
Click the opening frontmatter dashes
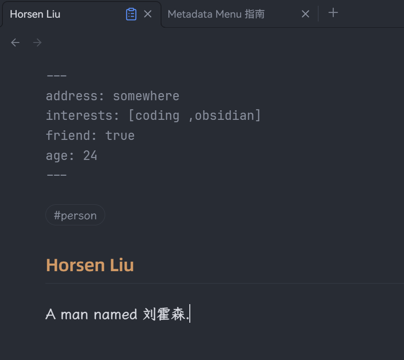(56, 76)
